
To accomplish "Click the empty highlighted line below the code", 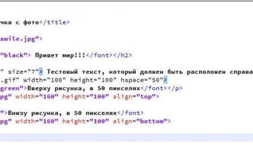I will click(126, 137).
